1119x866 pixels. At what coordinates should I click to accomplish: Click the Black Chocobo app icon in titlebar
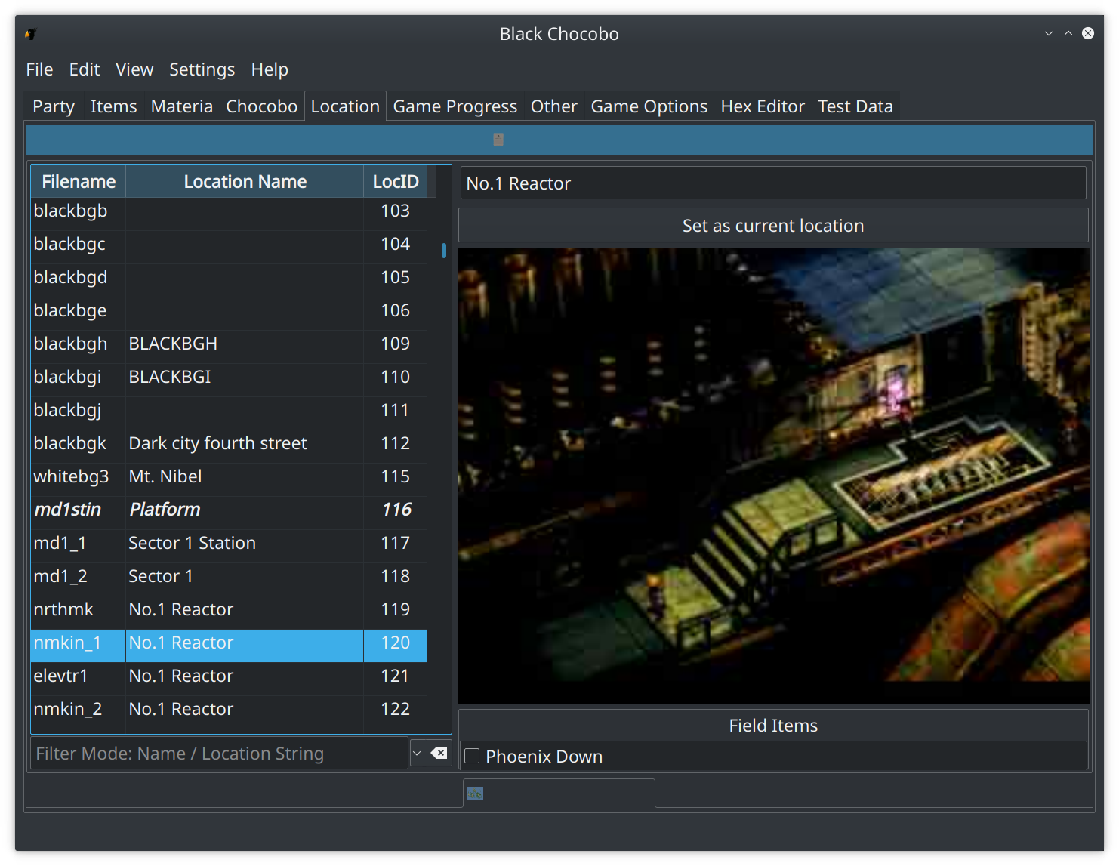(x=31, y=34)
